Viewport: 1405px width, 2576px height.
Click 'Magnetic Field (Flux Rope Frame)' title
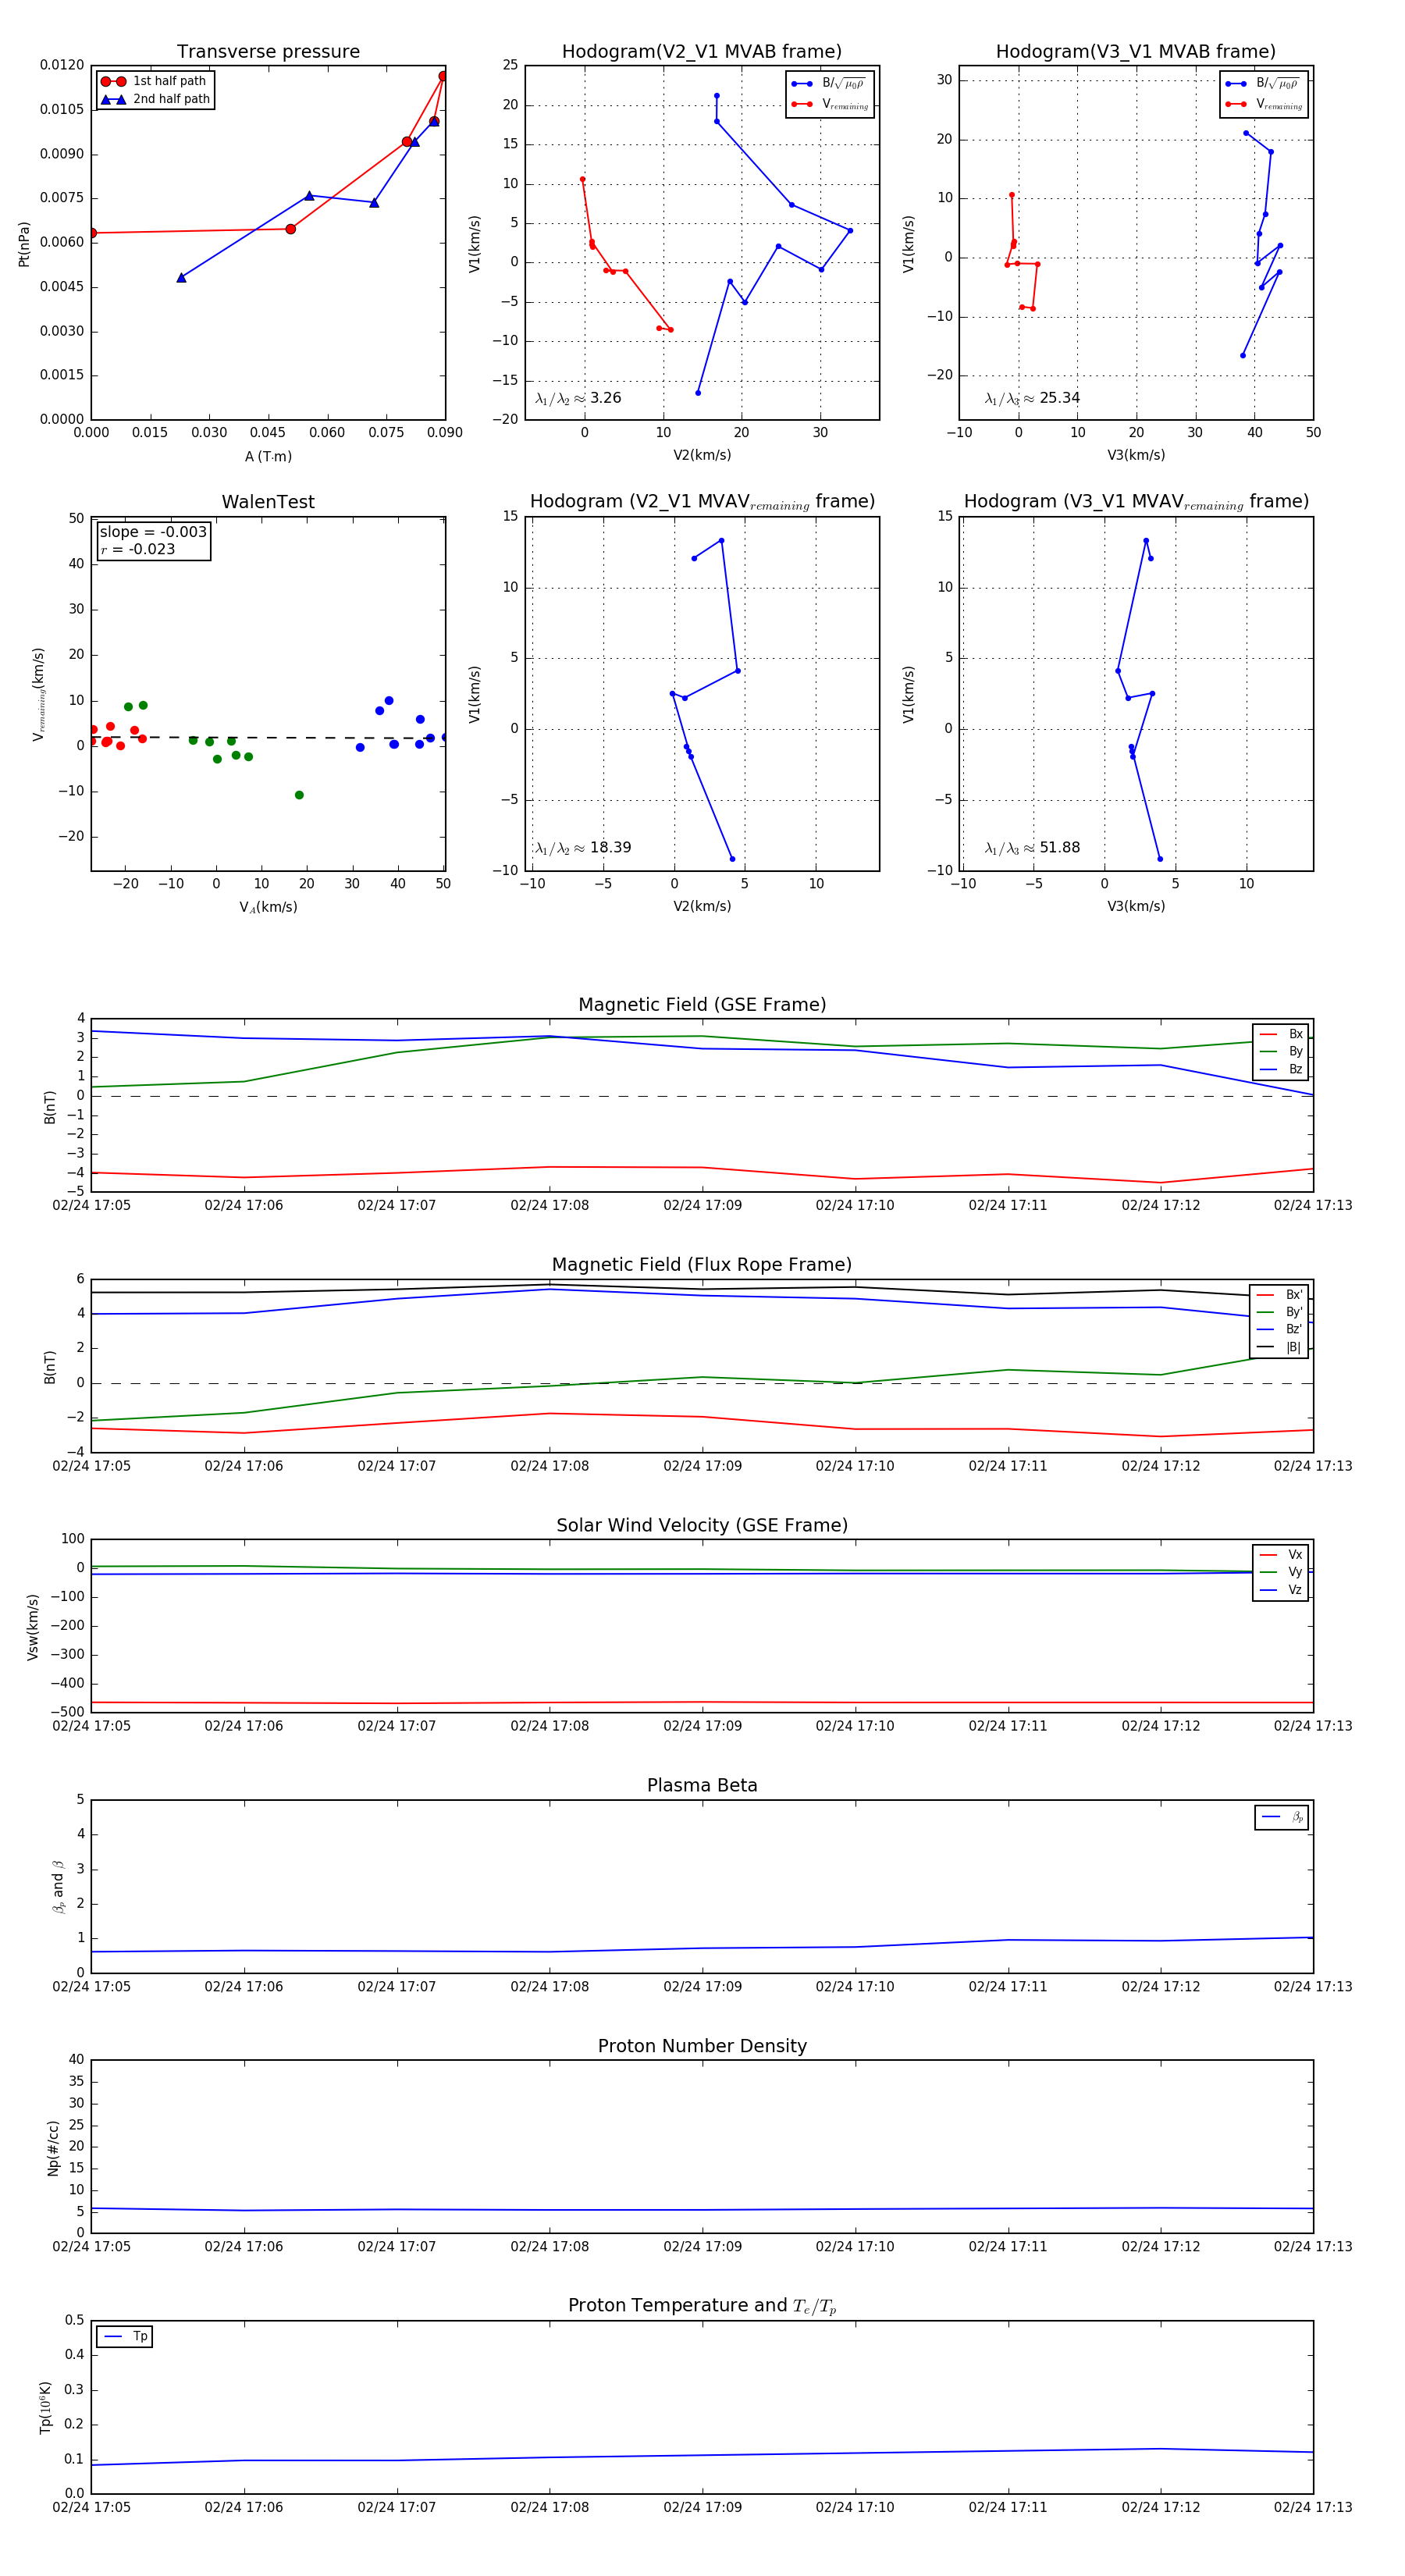(x=702, y=1265)
